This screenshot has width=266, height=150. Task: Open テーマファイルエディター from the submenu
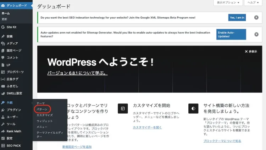[50, 134]
